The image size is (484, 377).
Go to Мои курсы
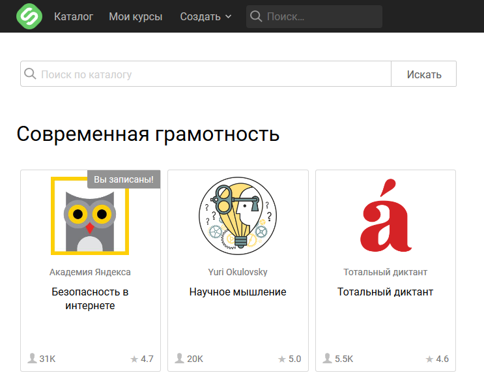click(x=135, y=16)
